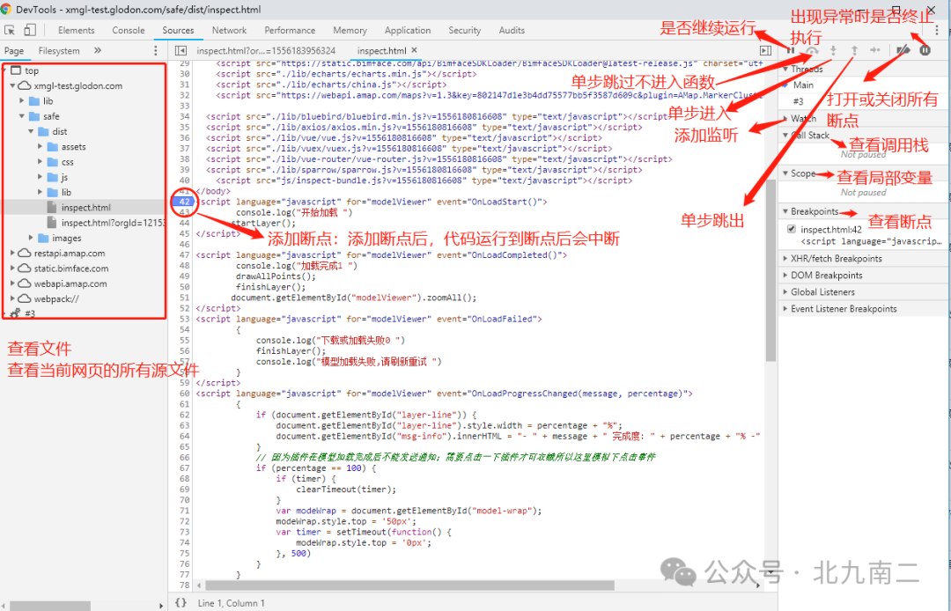Collapse the Breakpoints section
The width and height of the screenshot is (951, 611).
tap(786, 211)
